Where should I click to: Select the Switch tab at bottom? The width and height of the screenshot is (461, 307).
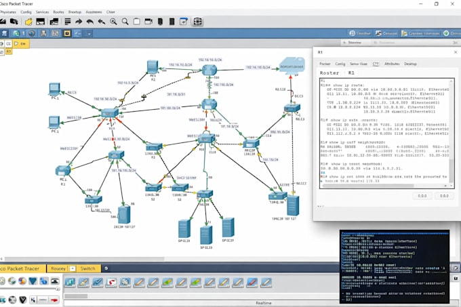point(88,268)
